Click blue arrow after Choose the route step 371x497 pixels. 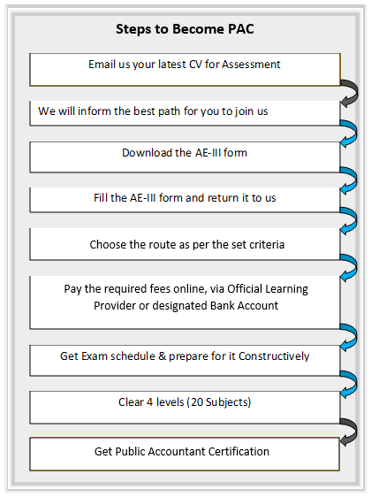(x=349, y=268)
